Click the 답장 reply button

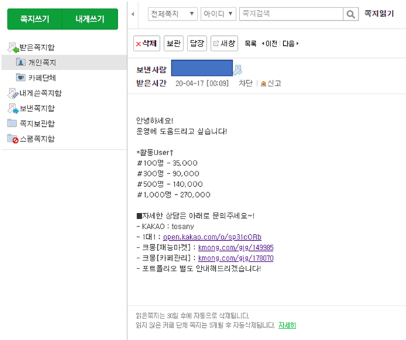click(197, 43)
